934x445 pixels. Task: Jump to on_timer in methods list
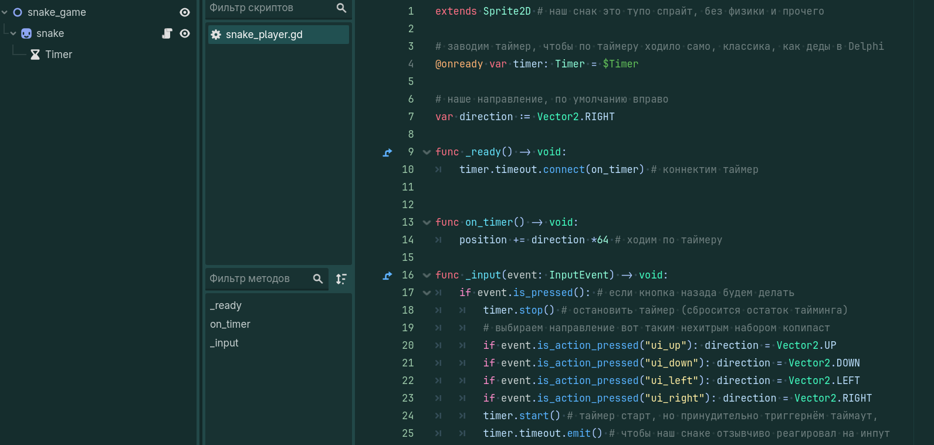(230, 324)
